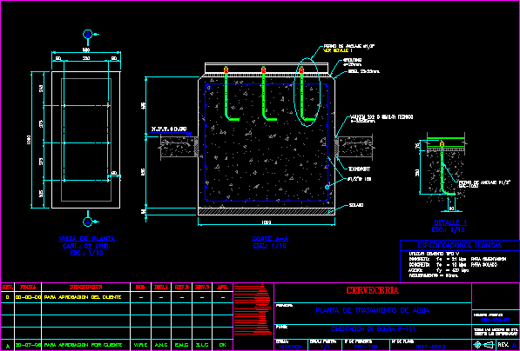Click PLANTA DE TRATAMIENTO DE AGUA text
This screenshot has width=520, height=351.
373,310
